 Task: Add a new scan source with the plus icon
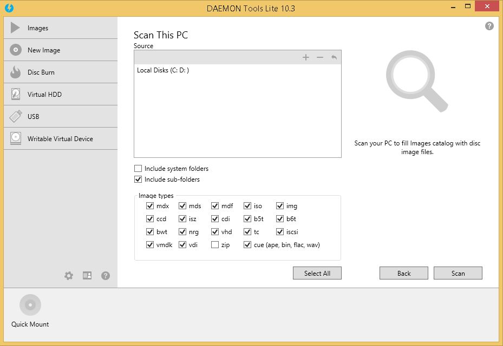coord(306,57)
